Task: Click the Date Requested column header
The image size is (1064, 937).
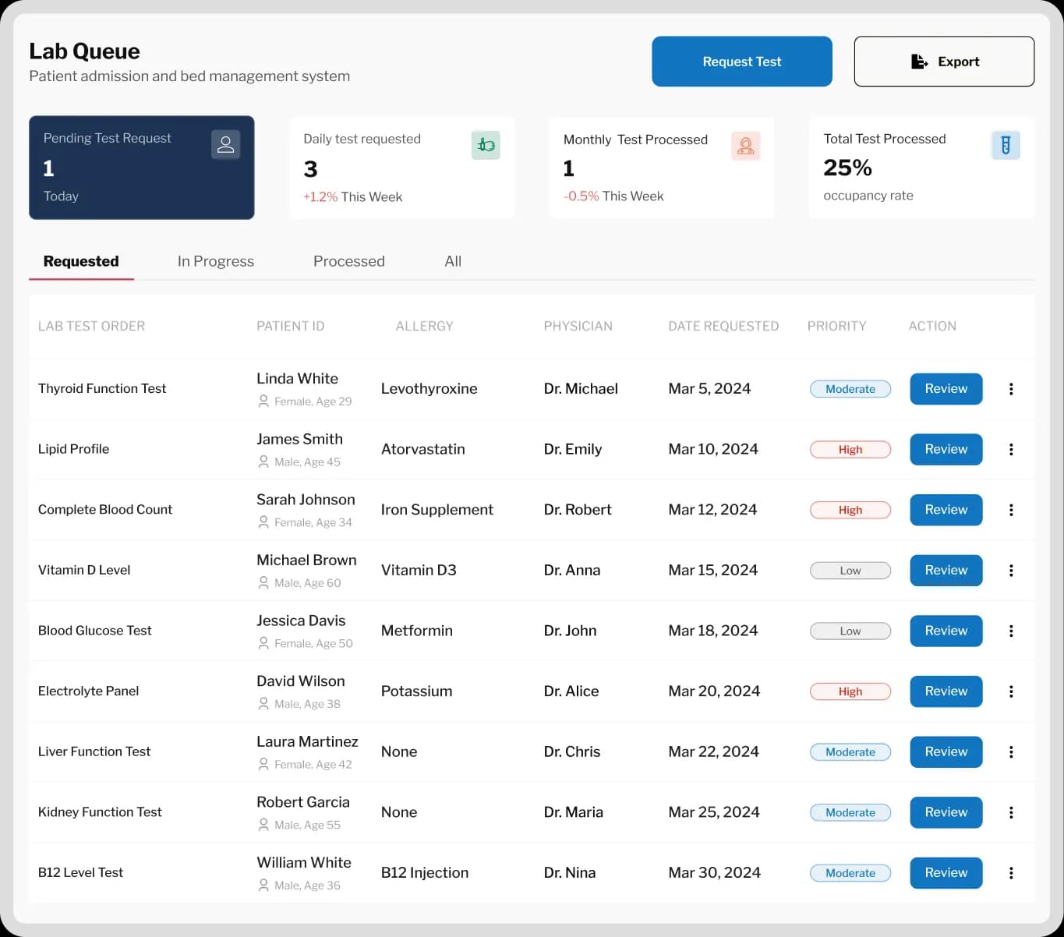Action: click(723, 326)
